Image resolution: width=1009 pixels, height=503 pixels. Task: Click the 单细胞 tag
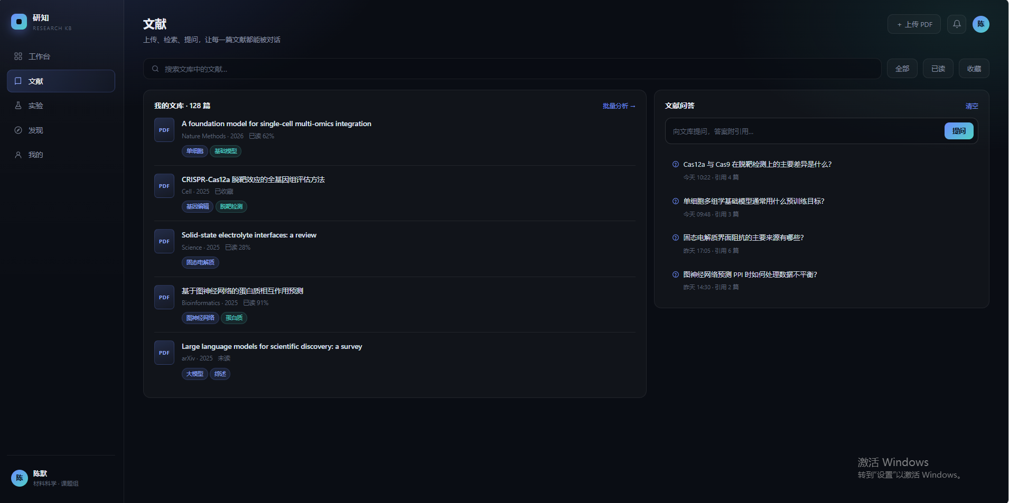pos(194,151)
